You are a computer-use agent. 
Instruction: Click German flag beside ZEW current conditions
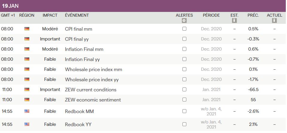tap(27, 90)
